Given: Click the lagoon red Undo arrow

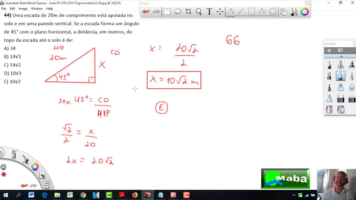Looking at the screenshot, I should click(24, 186).
